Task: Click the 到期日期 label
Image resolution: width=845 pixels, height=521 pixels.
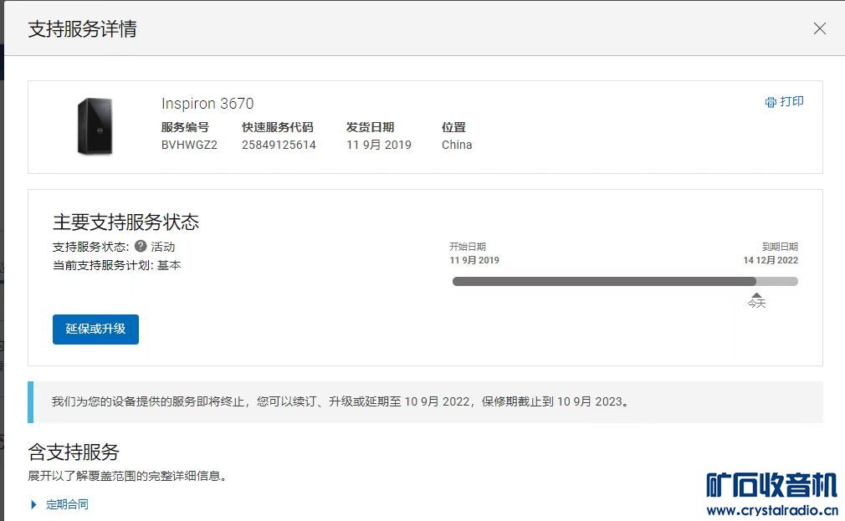Action: coord(780,247)
